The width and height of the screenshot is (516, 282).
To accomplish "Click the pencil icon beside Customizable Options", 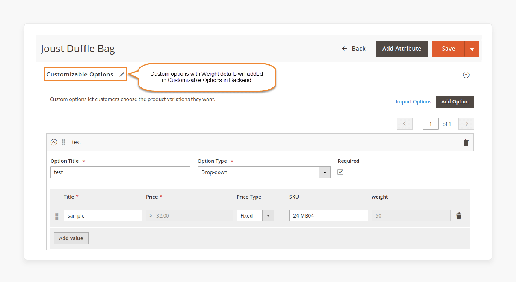I will (122, 74).
